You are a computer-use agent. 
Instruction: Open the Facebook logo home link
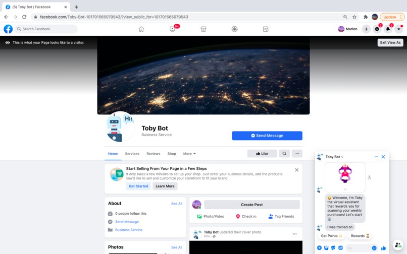tap(8, 29)
